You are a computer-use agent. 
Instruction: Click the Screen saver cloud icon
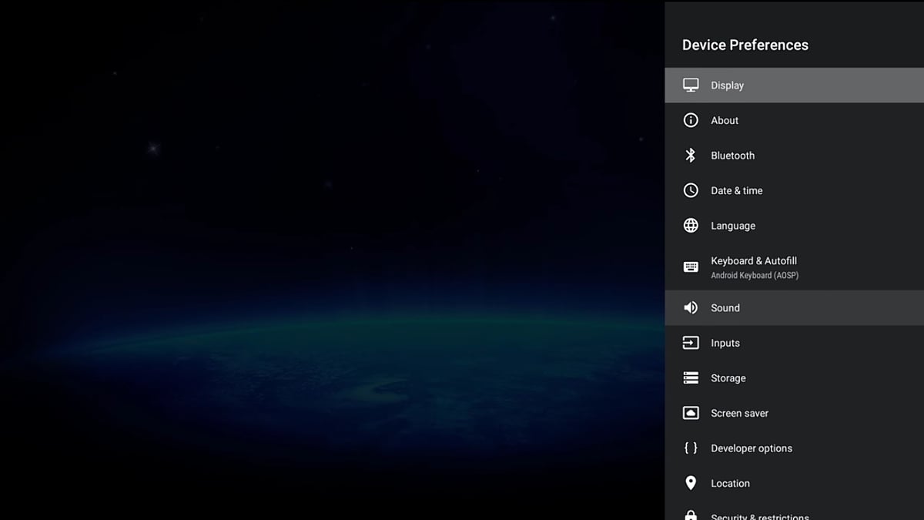coord(691,414)
